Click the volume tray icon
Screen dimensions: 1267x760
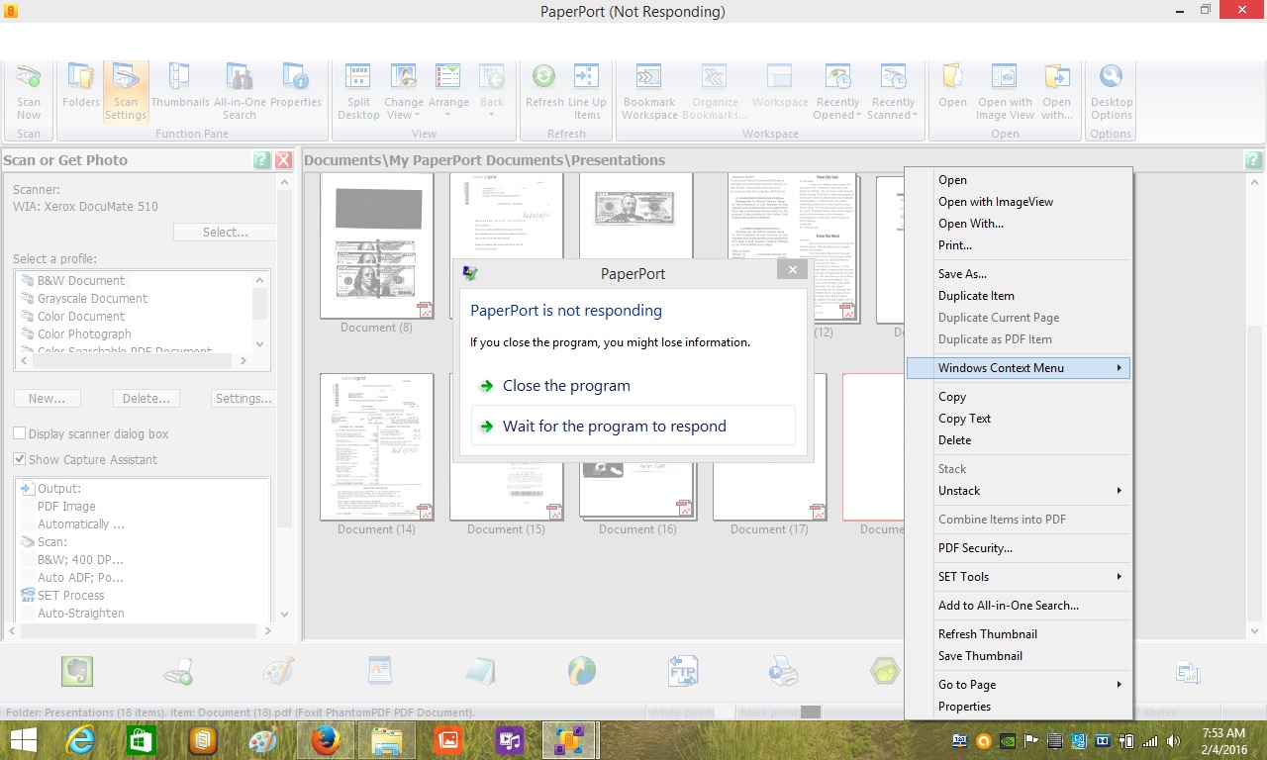(1174, 740)
